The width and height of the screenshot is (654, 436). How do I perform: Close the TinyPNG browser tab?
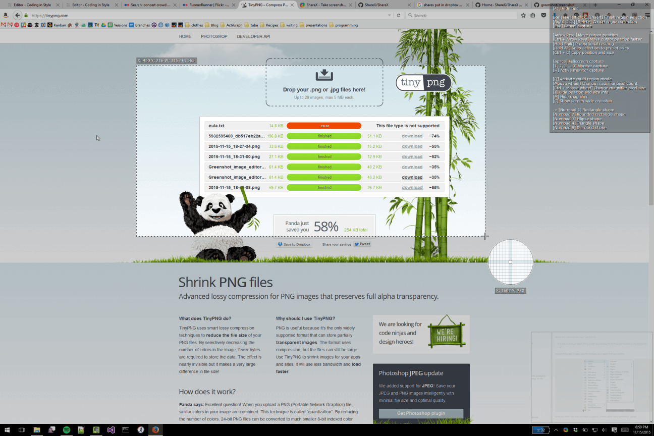[293, 5]
